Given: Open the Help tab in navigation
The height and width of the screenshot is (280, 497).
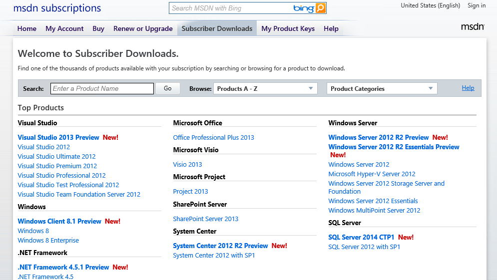Looking at the screenshot, I should tap(331, 28).
